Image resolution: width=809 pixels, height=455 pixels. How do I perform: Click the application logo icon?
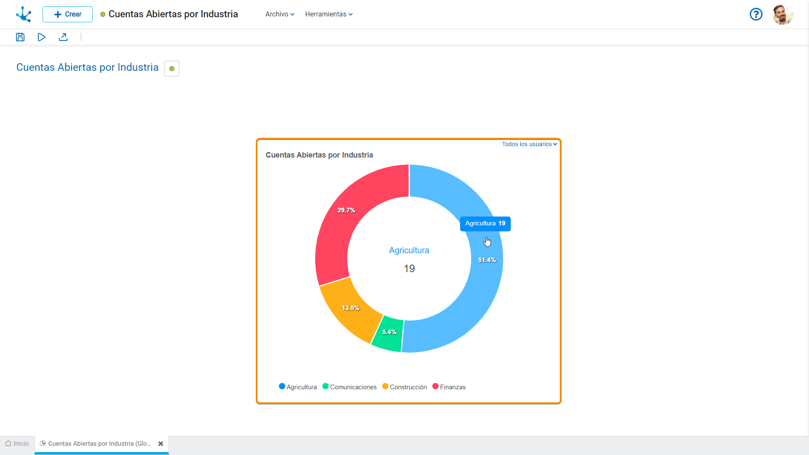point(24,14)
